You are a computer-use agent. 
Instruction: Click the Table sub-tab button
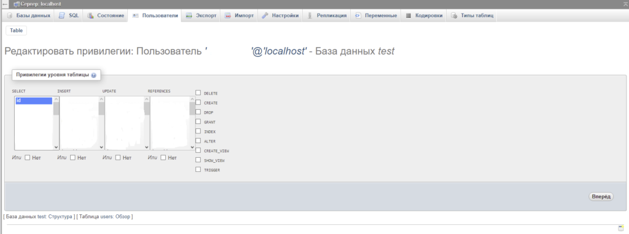point(17,31)
